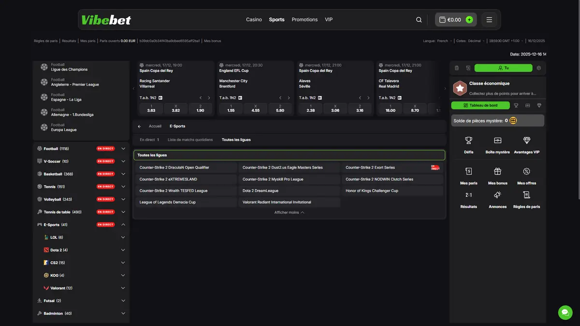Open the hamburger menu in header
This screenshot has height=326, width=580.
489,20
